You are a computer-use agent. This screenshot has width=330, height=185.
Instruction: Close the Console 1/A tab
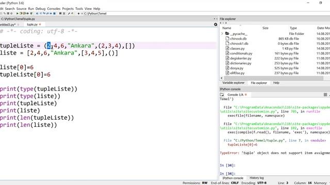(245, 95)
